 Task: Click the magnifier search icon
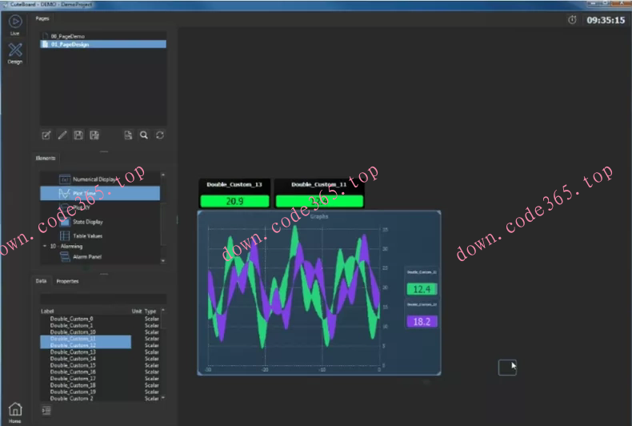144,135
